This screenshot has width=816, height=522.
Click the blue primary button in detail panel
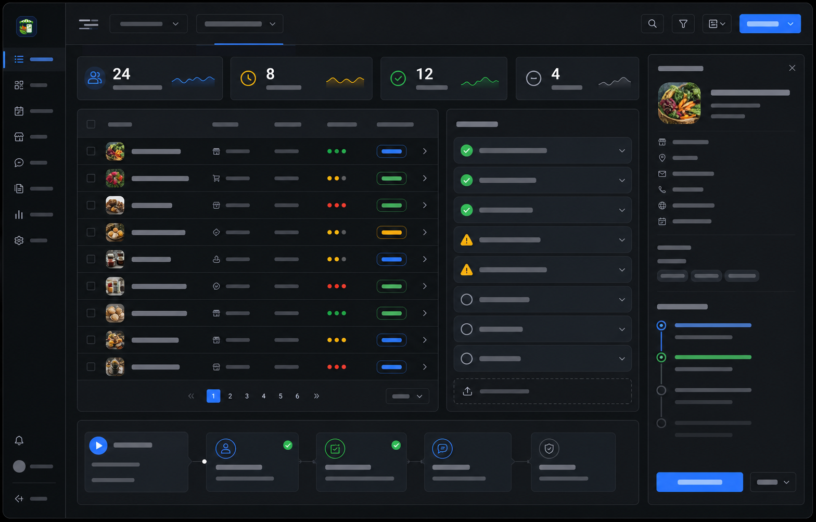click(x=699, y=482)
